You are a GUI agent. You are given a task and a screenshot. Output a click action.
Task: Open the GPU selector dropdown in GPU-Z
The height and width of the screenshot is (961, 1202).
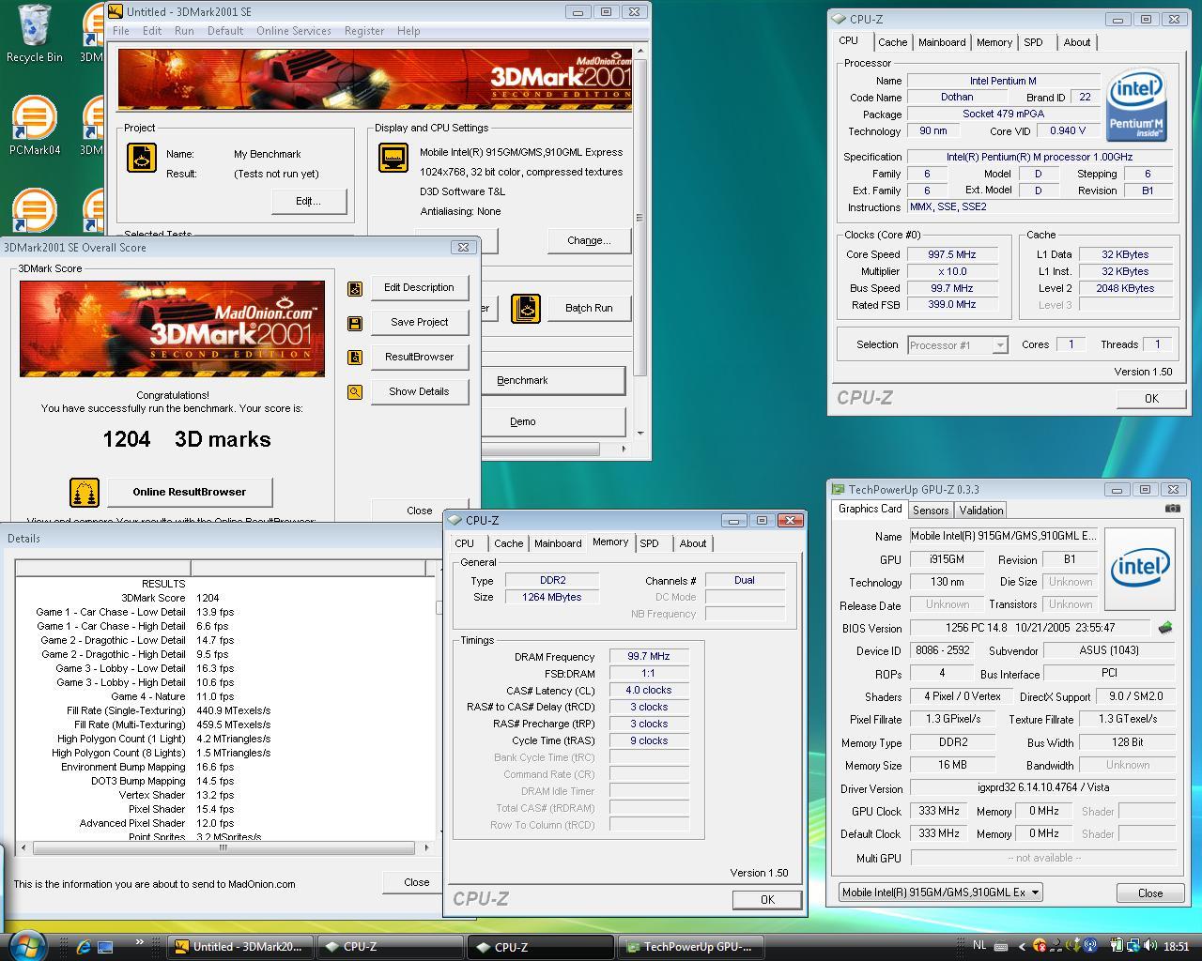[940, 892]
